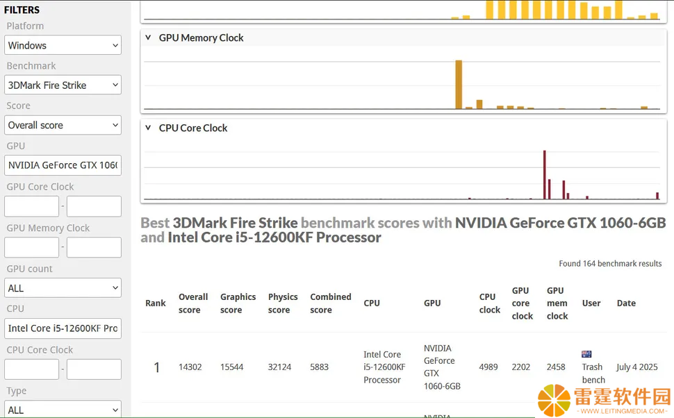Image resolution: width=674 pixels, height=418 pixels.
Task: Click the GPU Memory Clock maximum field
Action: 94,247
